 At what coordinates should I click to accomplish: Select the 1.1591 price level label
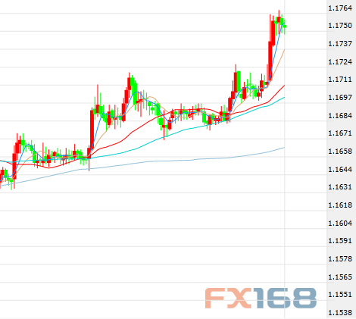[340, 240]
